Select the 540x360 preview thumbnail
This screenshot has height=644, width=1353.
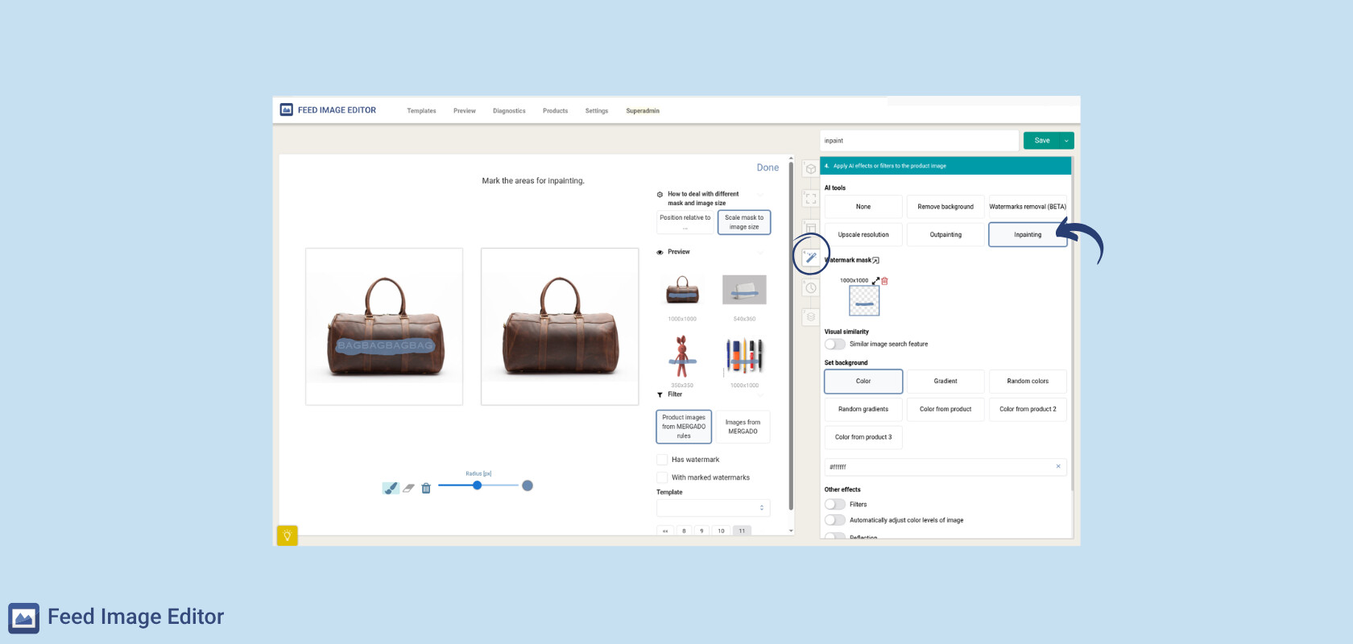(744, 290)
